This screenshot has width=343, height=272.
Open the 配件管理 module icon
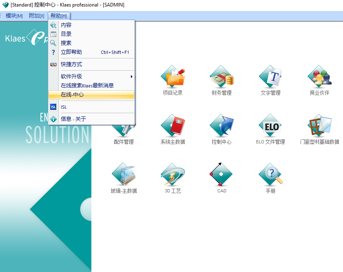click(124, 131)
